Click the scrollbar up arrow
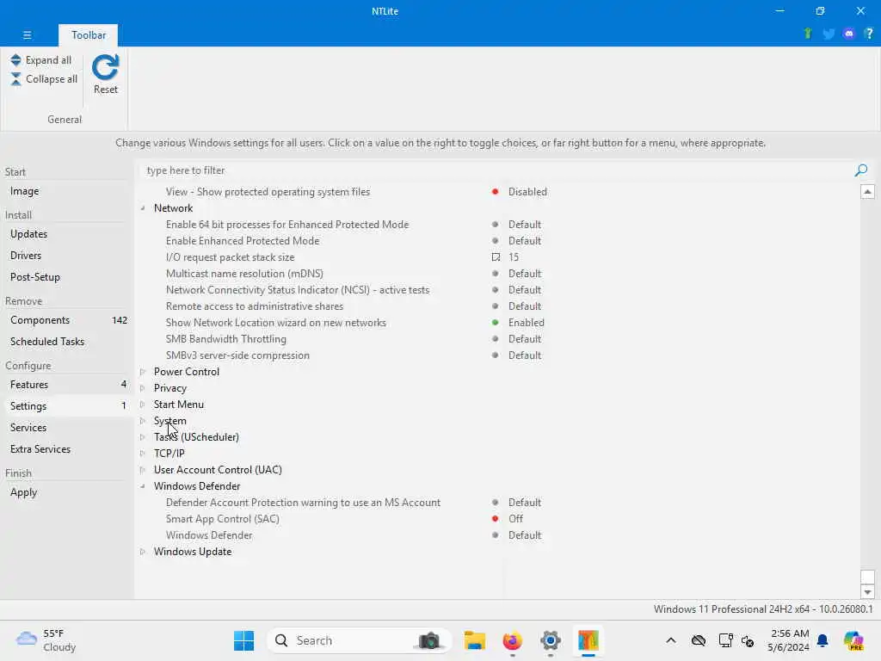This screenshot has height=661, width=881. 867,192
